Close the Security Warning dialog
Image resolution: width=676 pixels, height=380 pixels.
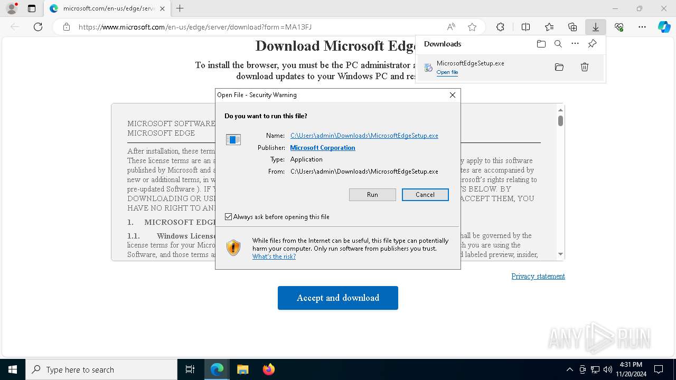click(x=453, y=95)
